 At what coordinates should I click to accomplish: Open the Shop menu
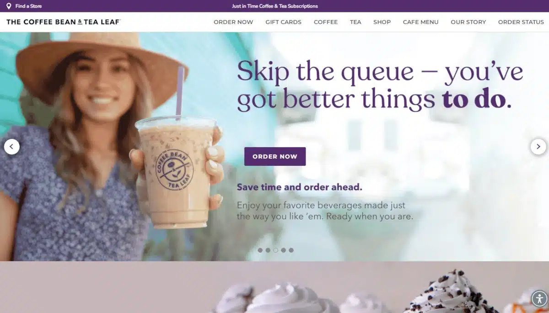[382, 22]
